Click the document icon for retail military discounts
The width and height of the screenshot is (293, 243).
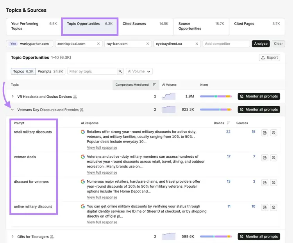[x=264, y=133]
